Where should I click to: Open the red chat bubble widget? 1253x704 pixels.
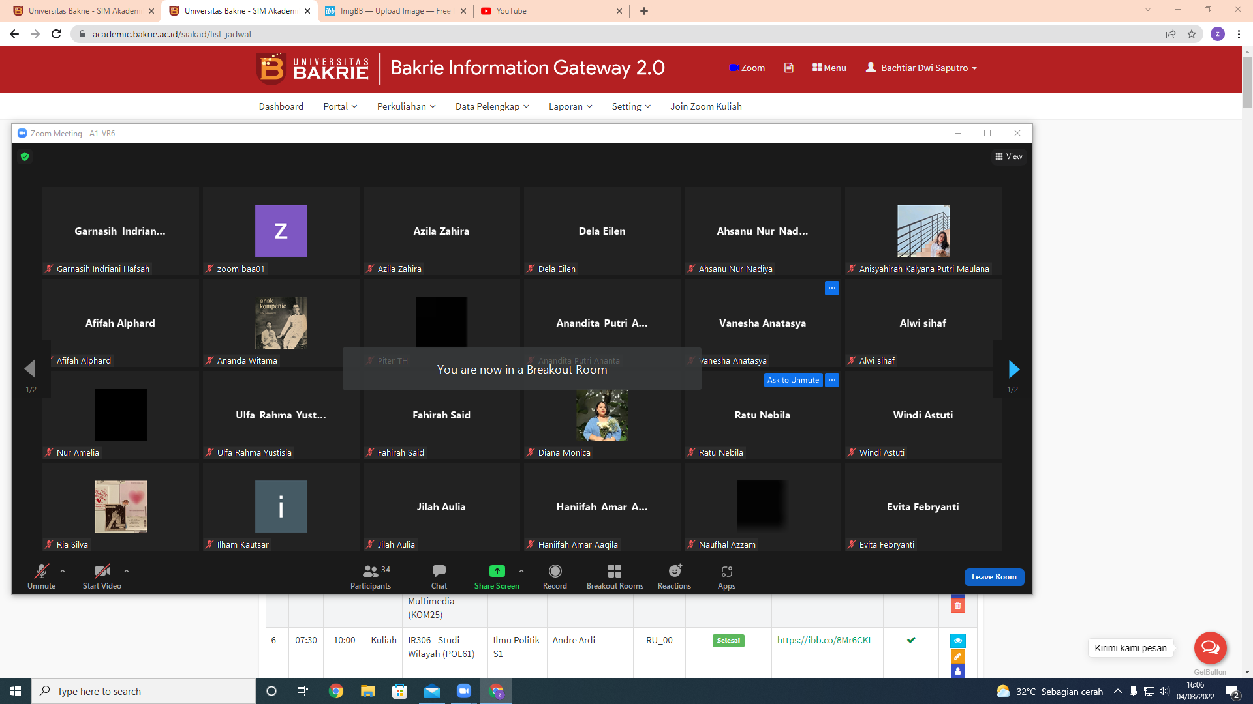(1210, 648)
